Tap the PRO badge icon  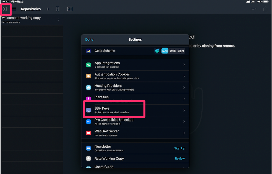point(88,122)
